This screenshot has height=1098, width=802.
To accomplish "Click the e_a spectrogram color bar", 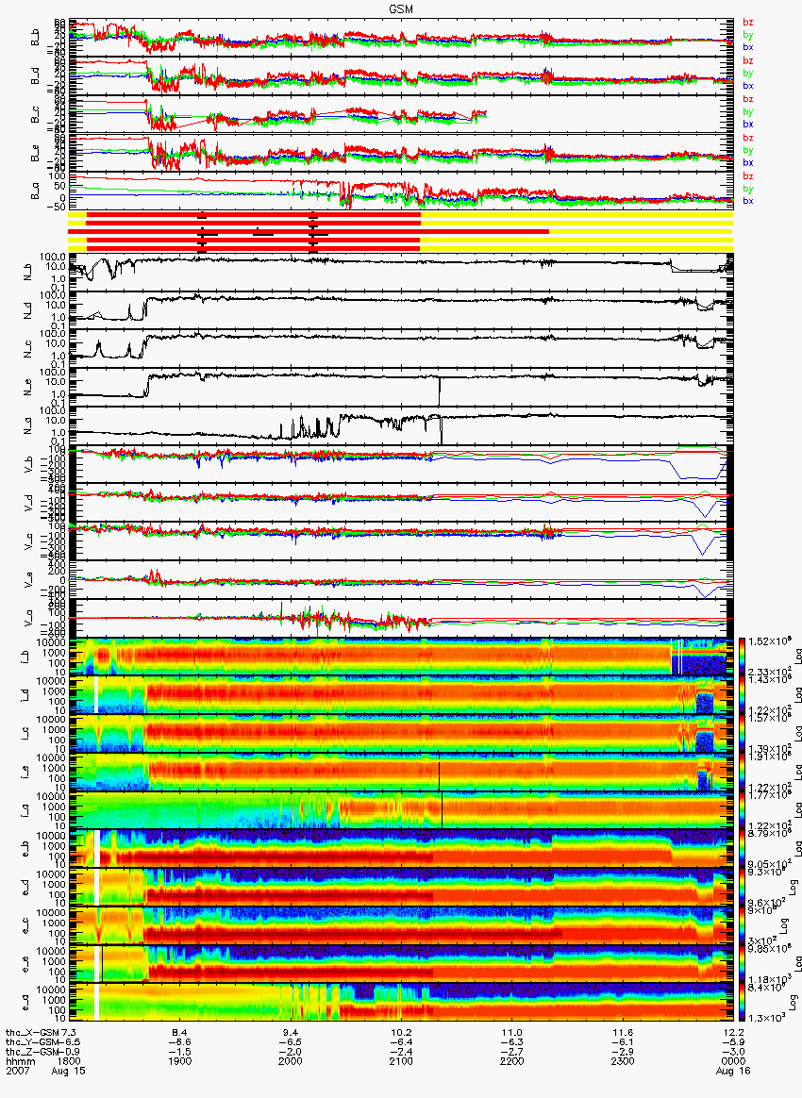I will 742,1004.
